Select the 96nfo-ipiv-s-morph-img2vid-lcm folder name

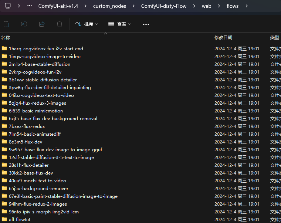[44, 212]
